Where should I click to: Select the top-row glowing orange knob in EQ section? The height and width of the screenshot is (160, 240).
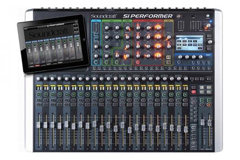[158, 28]
